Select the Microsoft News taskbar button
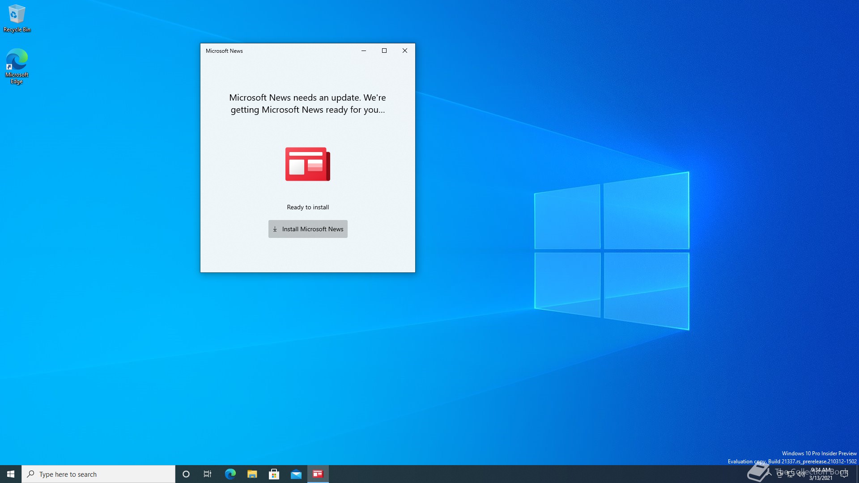Image resolution: width=859 pixels, height=483 pixels. [318, 474]
